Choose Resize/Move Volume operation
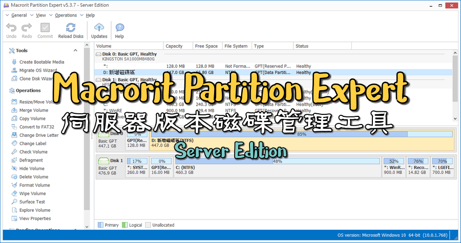This screenshot has height=243, width=461. point(35,102)
